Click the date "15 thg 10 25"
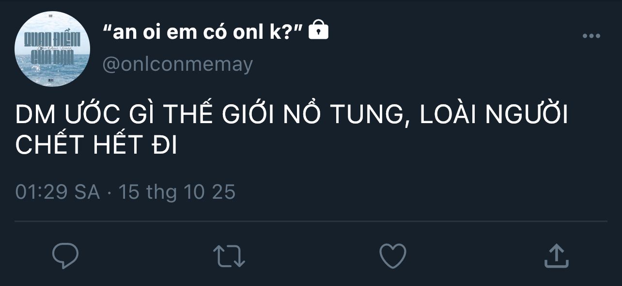Screen dimensions: 622x286 (177, 192)
